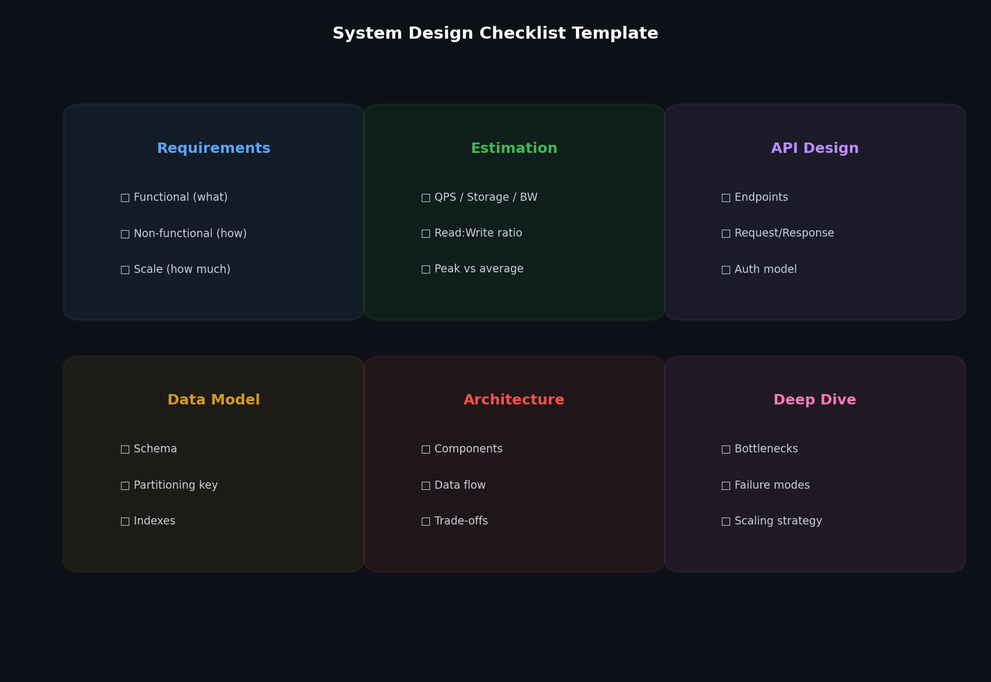The width and height of the screenshot is (991, 682).
Task: Tick the Auth model checkbox
Action: 726,269
